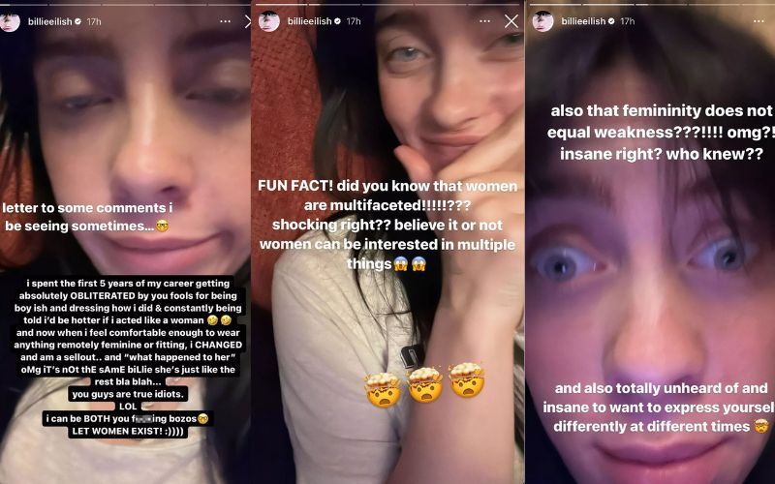
Task: Tap the profile avatar on the 'femininity' story
Action: 542,21
